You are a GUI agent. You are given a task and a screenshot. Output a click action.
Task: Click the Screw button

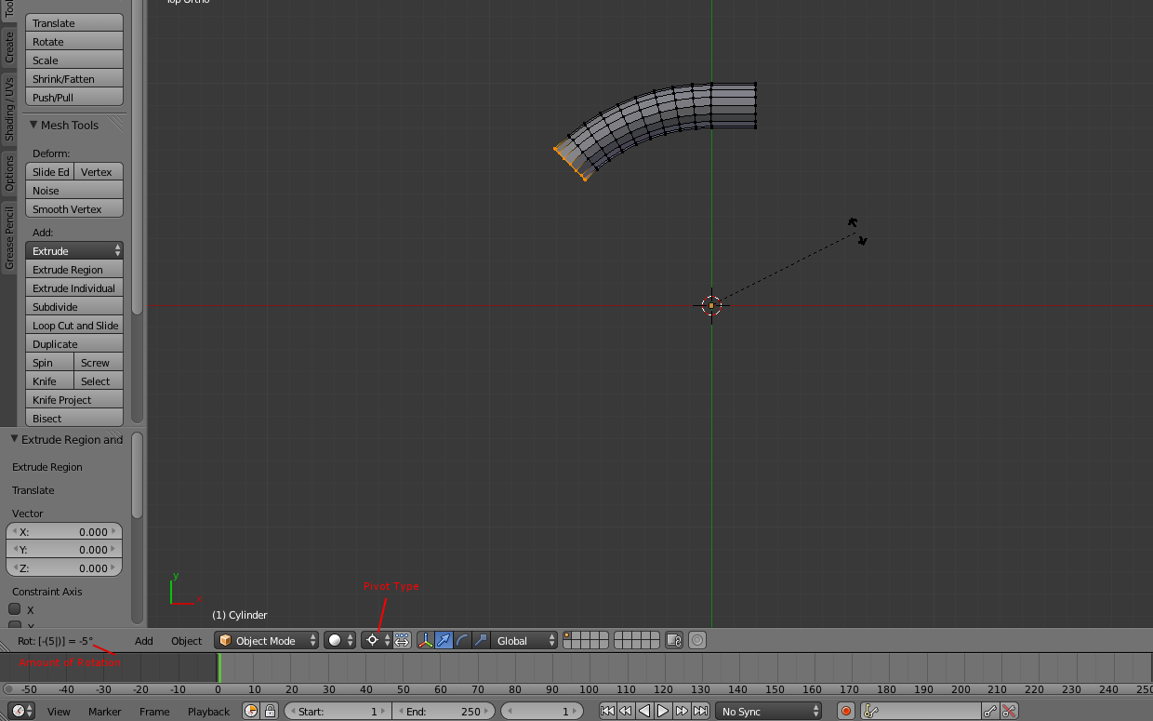pos(99,362)
